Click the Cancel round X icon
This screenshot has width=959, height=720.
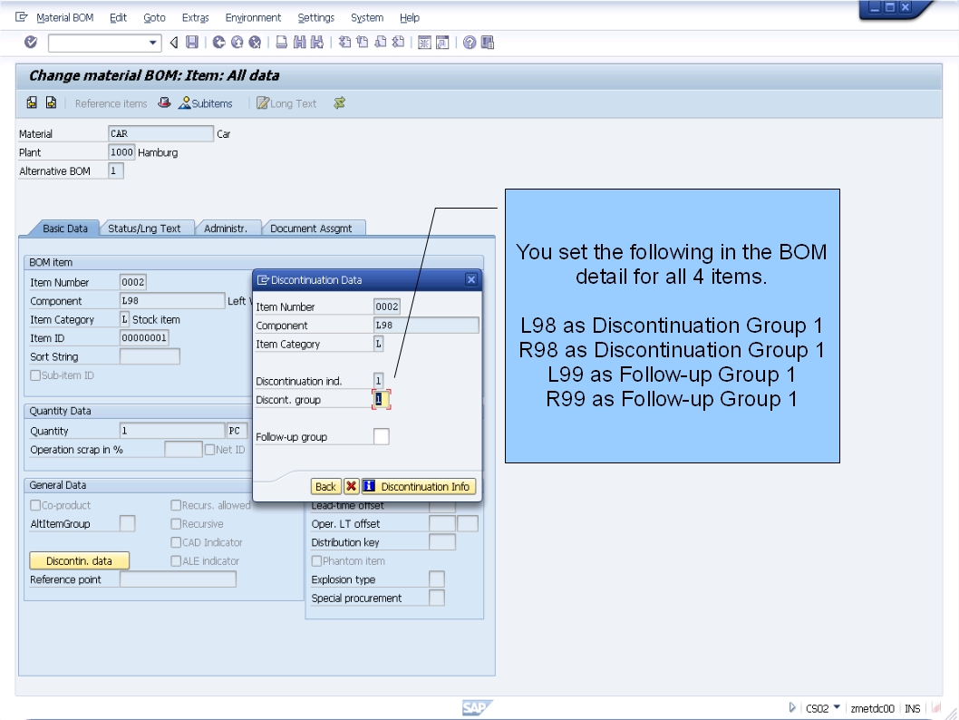click(255, 43)
